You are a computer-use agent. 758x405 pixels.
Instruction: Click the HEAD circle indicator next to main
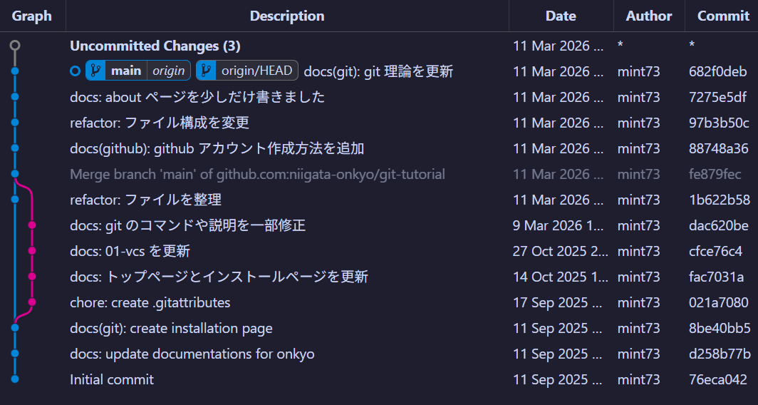tap(76, 71)
